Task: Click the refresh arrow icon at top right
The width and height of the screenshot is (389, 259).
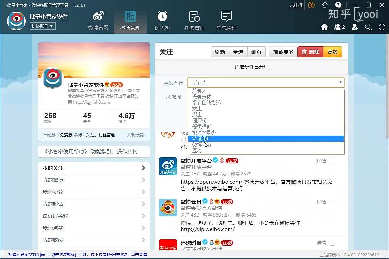Action: coord(382,27)
